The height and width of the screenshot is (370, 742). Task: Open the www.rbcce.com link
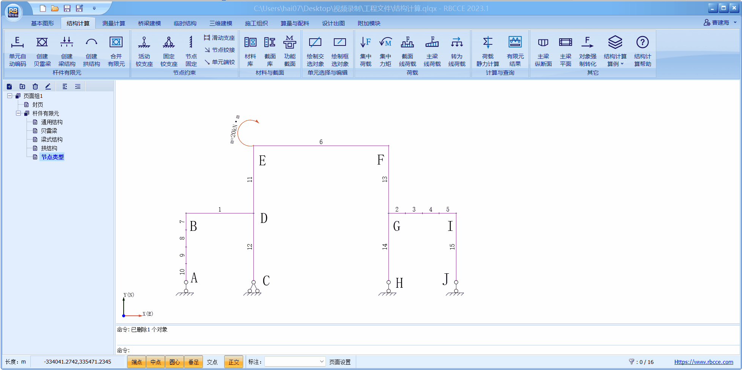(703, 362)
